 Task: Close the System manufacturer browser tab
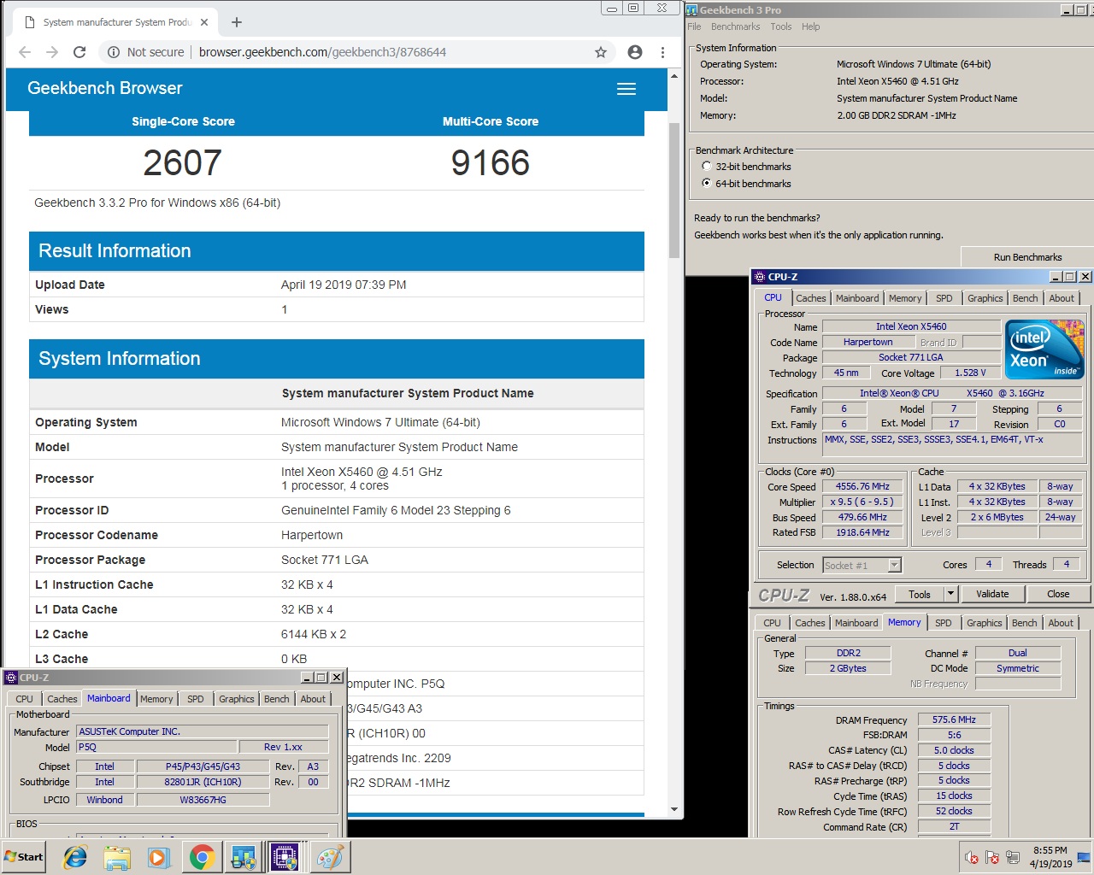click(204, 22)
